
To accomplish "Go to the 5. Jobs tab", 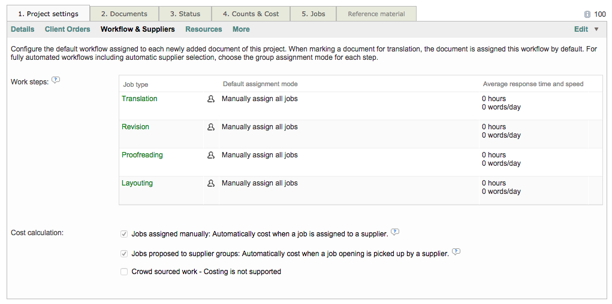I will click(x=313, y=14).
